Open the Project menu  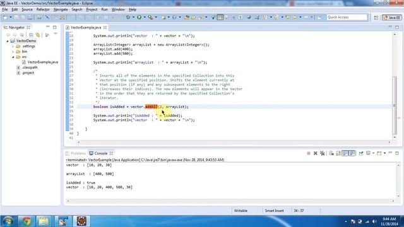pyautogui.click(x=92, y=9)
